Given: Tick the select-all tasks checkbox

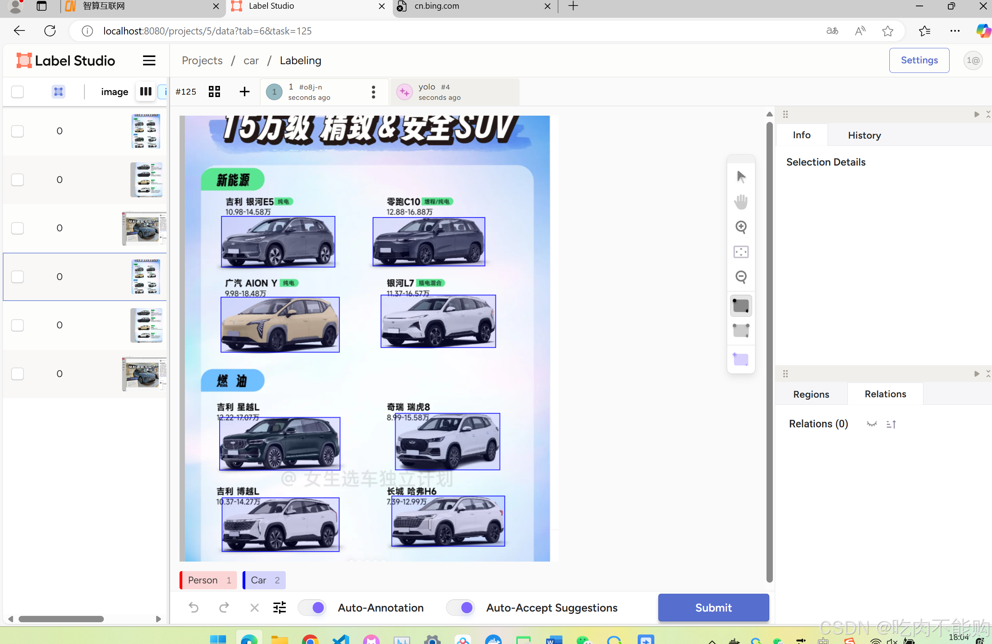Looking at the screenshot, I should [17, 91].
